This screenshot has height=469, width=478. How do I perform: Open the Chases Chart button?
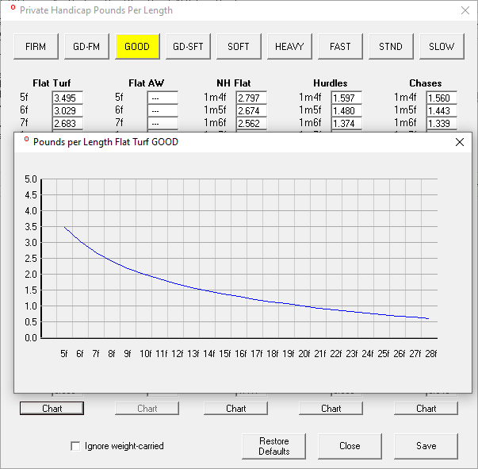(426, 408)
